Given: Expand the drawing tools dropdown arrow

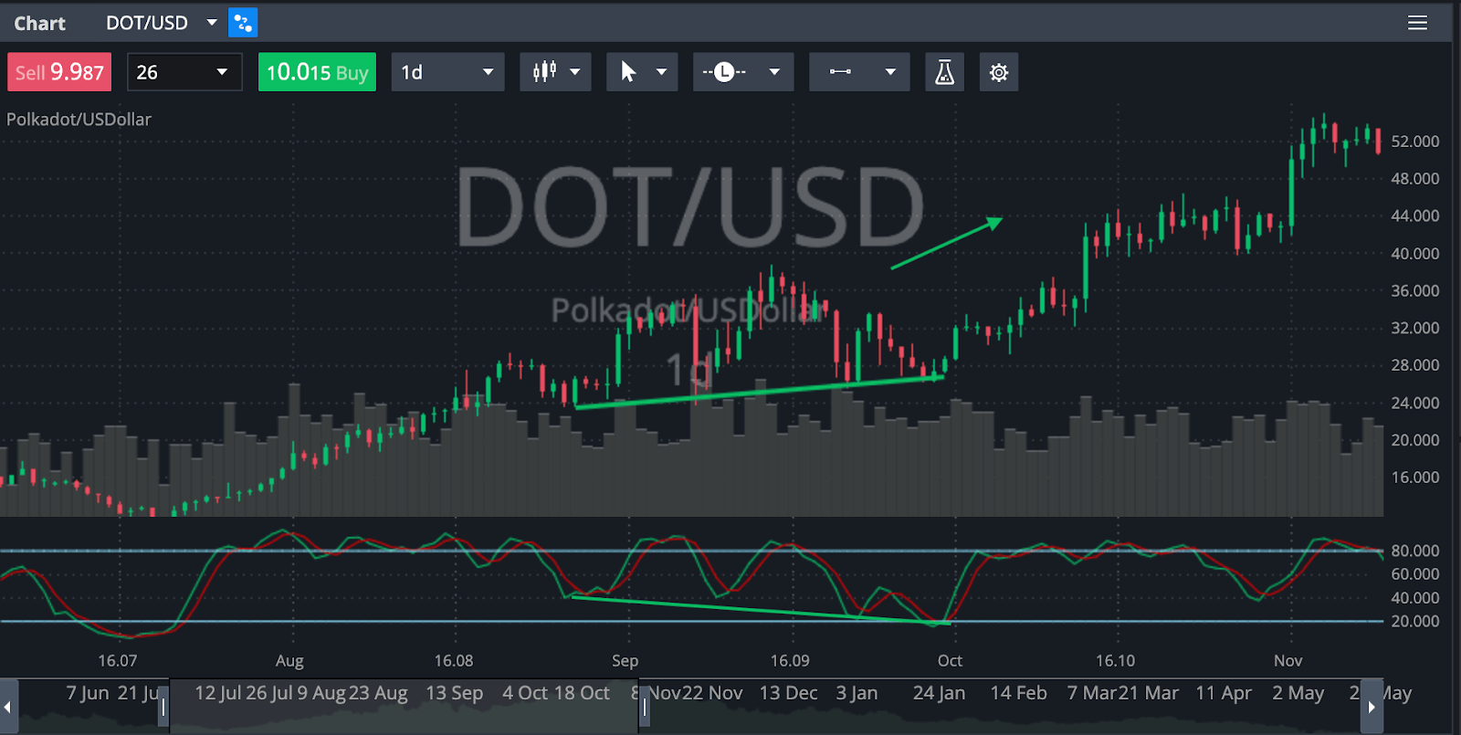Looking at the screenshot, I should point(890,72).
